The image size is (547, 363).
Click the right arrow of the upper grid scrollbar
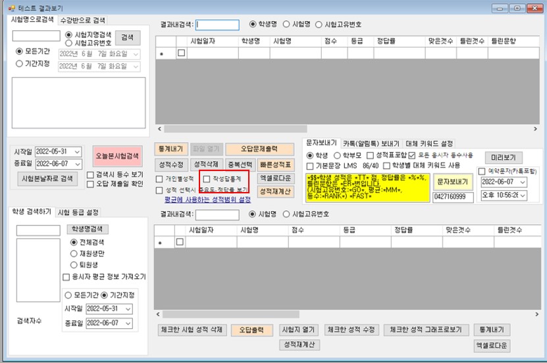[535, 128]
